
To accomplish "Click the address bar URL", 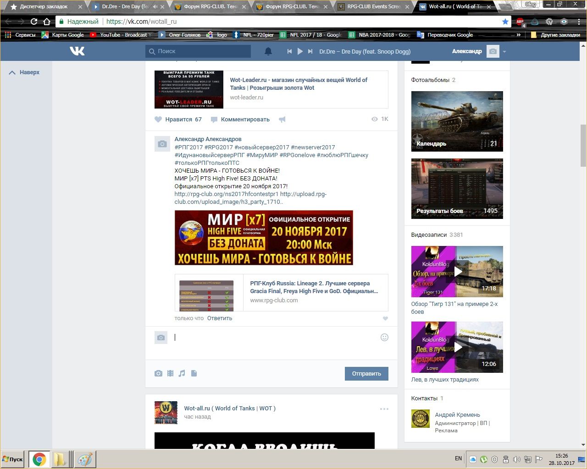I will [x=141, y=22].
